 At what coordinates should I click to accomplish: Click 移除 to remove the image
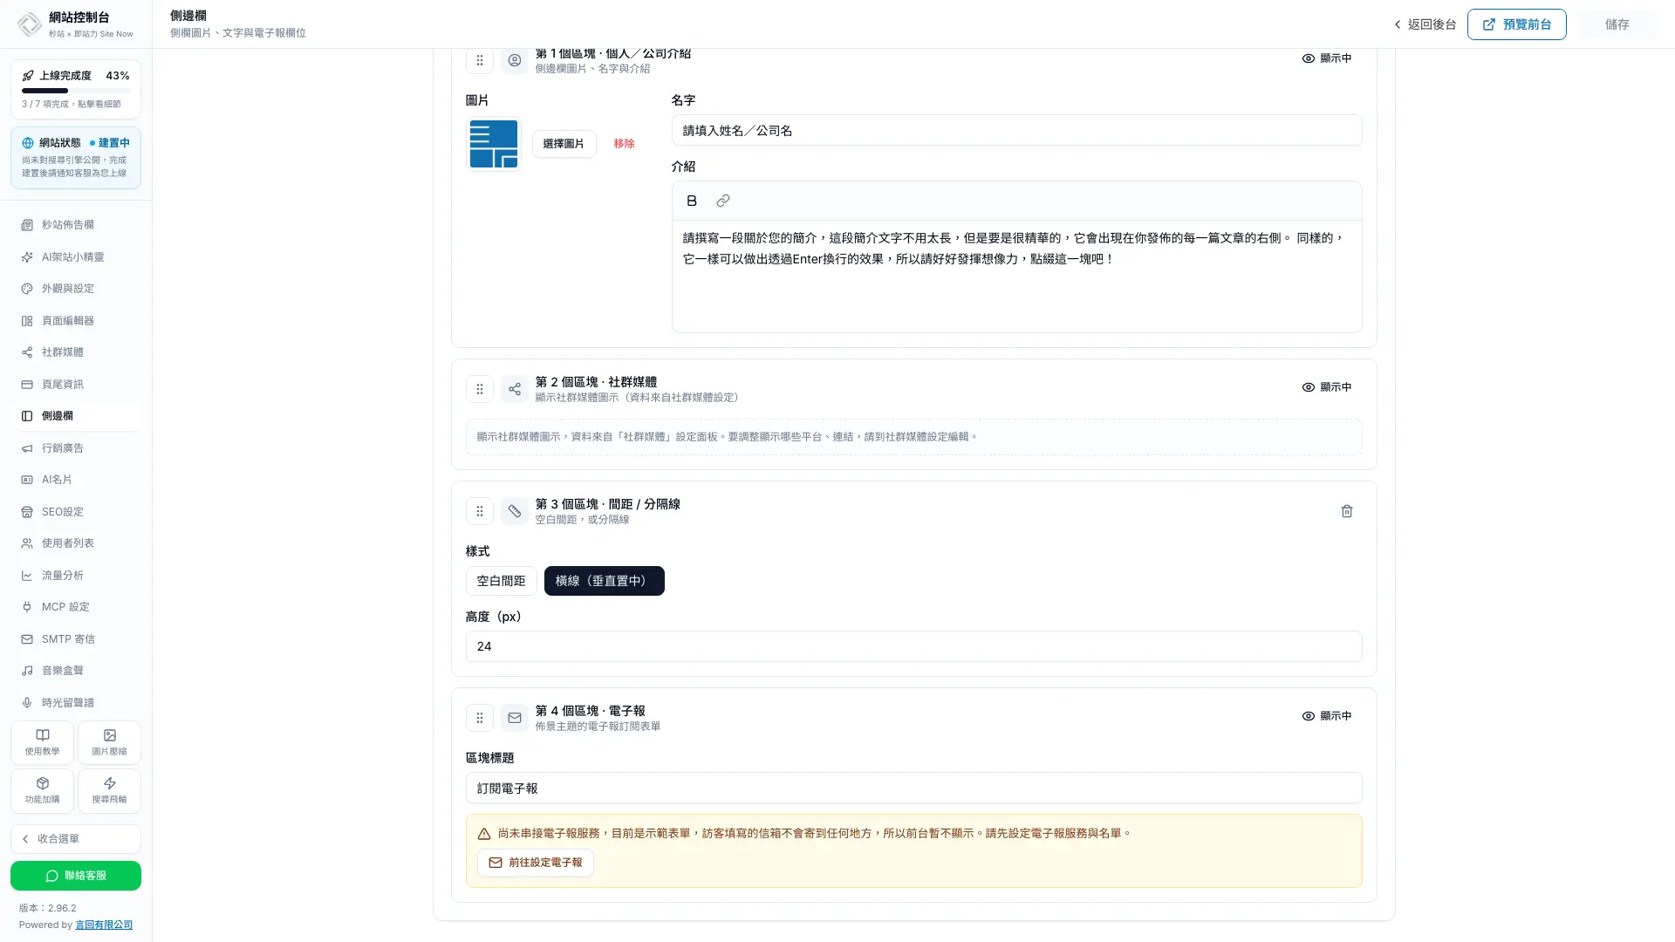pyautogui.click(x=624, y=144)
